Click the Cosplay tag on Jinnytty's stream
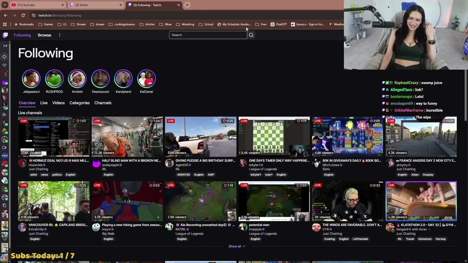468x263 pixels. coord(428,175)
